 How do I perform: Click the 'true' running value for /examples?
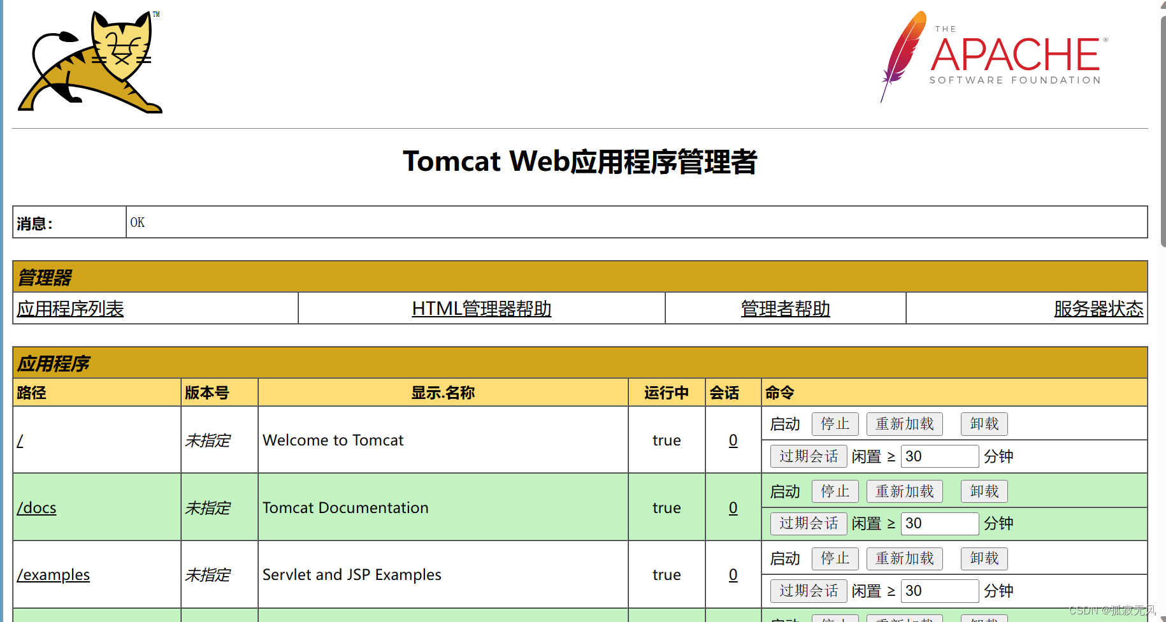click(x=666, y=575)
